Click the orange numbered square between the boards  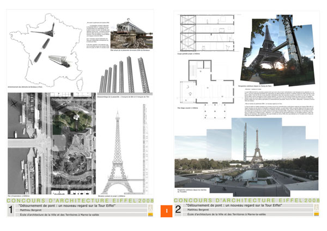(166, 211)
